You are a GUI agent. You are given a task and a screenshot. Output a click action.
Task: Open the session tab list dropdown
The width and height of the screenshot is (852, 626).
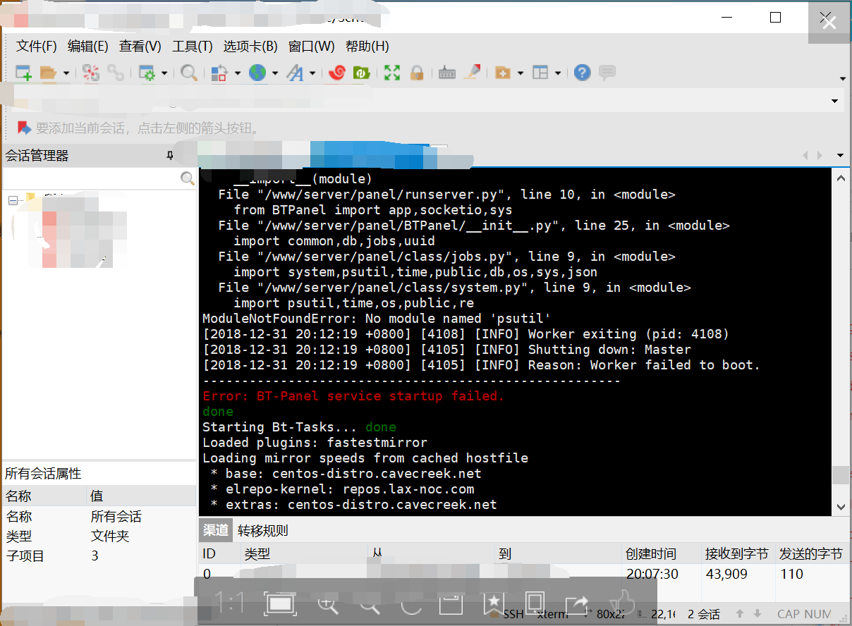point(840,155)
